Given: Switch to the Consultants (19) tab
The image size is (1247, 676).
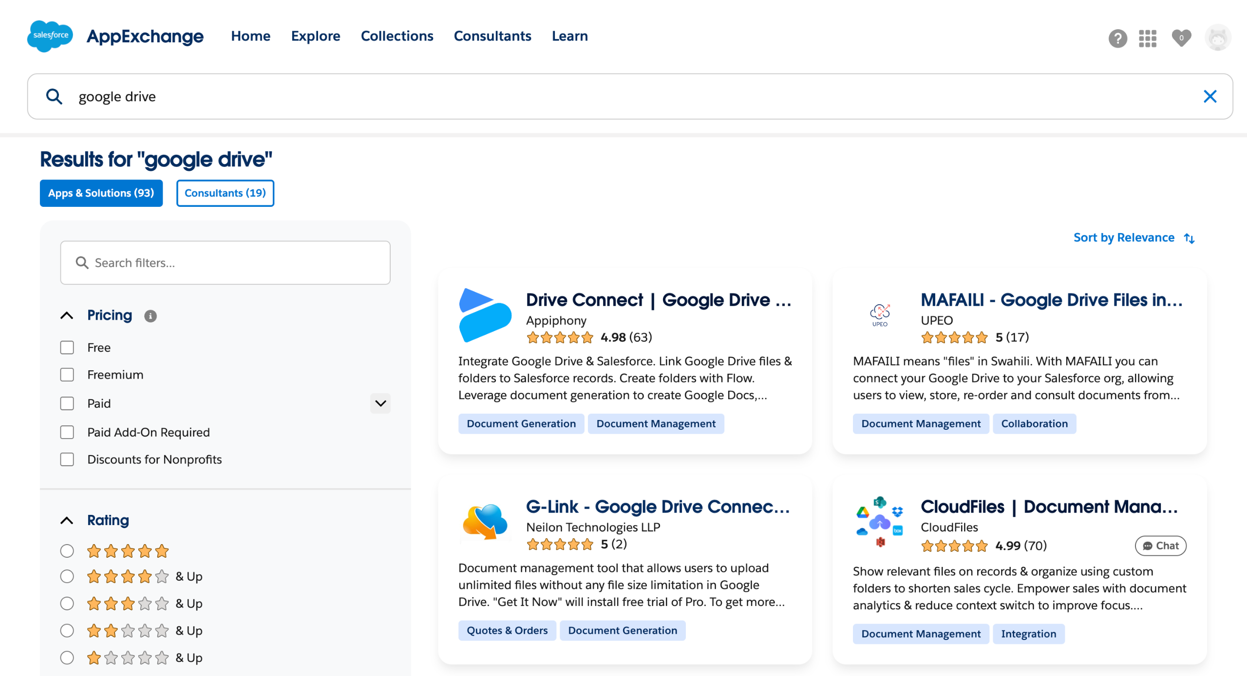Looking at the screenshot, I should (225, 193).
